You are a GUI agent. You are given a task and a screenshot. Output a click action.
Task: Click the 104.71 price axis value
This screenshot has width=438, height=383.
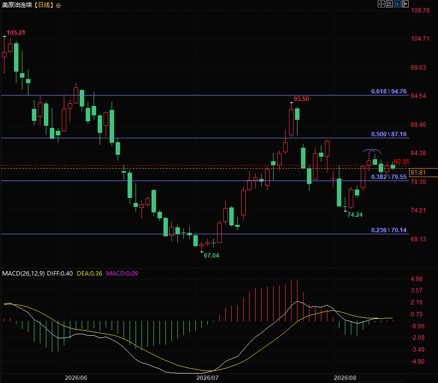click(420, 39)
